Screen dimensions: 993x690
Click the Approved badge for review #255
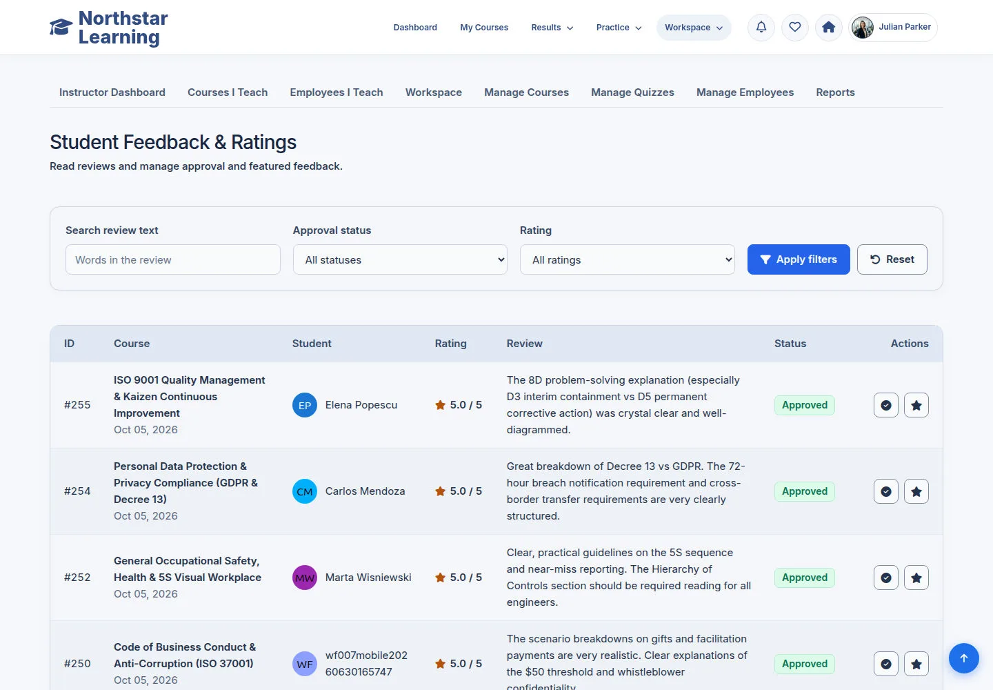[x=805, y=405]
